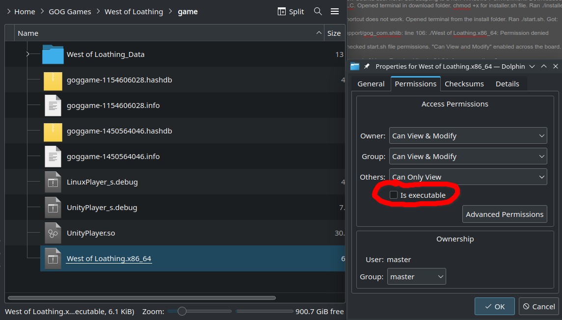Minimize the Properties dialog
The height and width of the screenshot is (320, 562).
[x=532, y=66]
